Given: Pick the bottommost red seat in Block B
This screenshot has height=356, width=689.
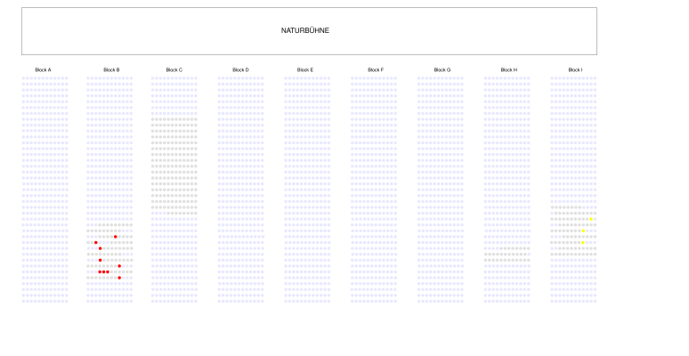Looking at the screenshot, I should 119,278.
